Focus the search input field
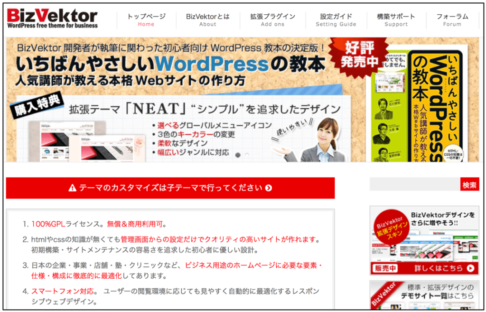The height and width of the screenshot is (312, 486). (x=415, y=184)
